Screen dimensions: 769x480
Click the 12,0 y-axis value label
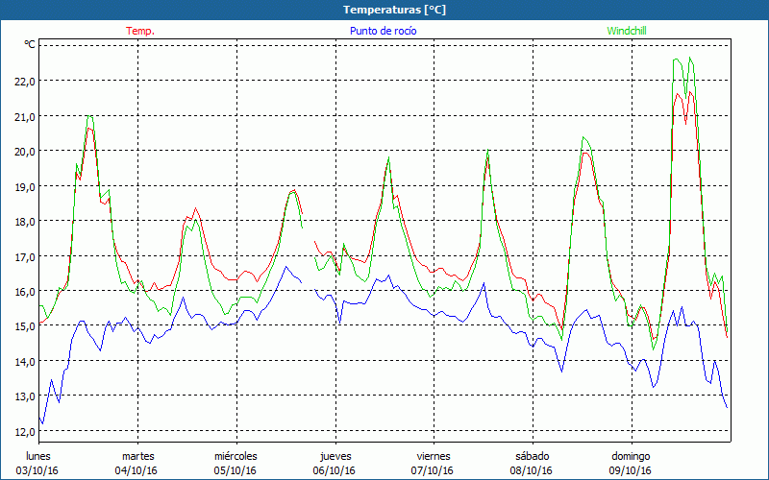[x=23, y=431]
